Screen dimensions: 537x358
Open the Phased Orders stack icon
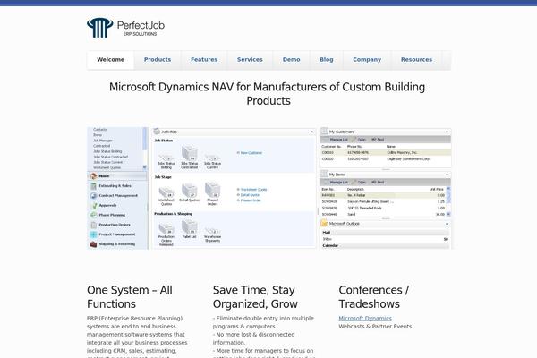point(212,190)
